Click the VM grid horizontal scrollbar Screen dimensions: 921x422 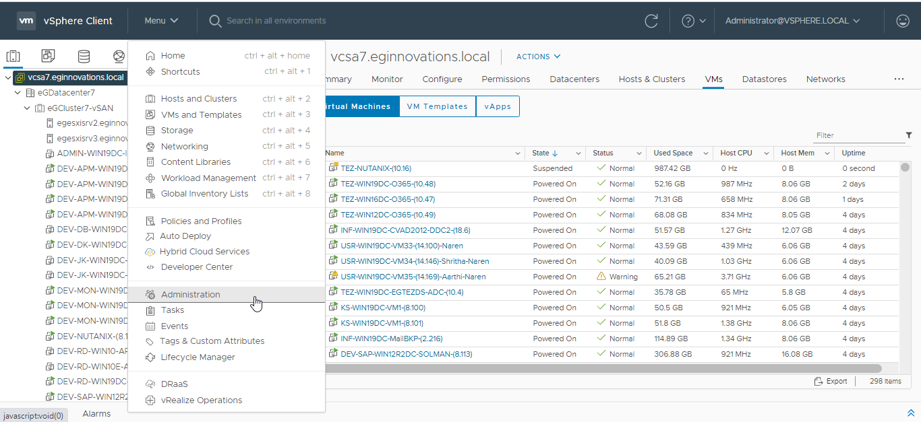click(603, 368)
